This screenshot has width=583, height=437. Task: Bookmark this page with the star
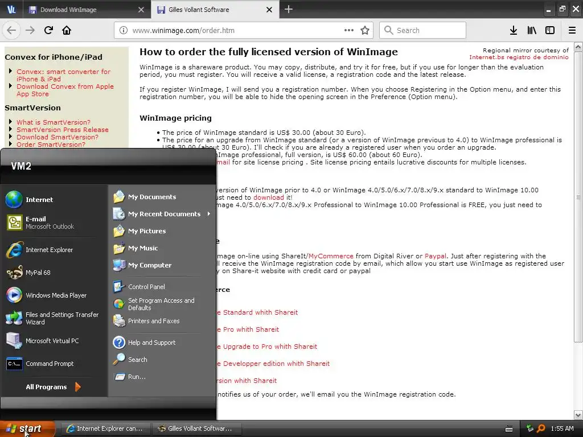coord(365,30)
